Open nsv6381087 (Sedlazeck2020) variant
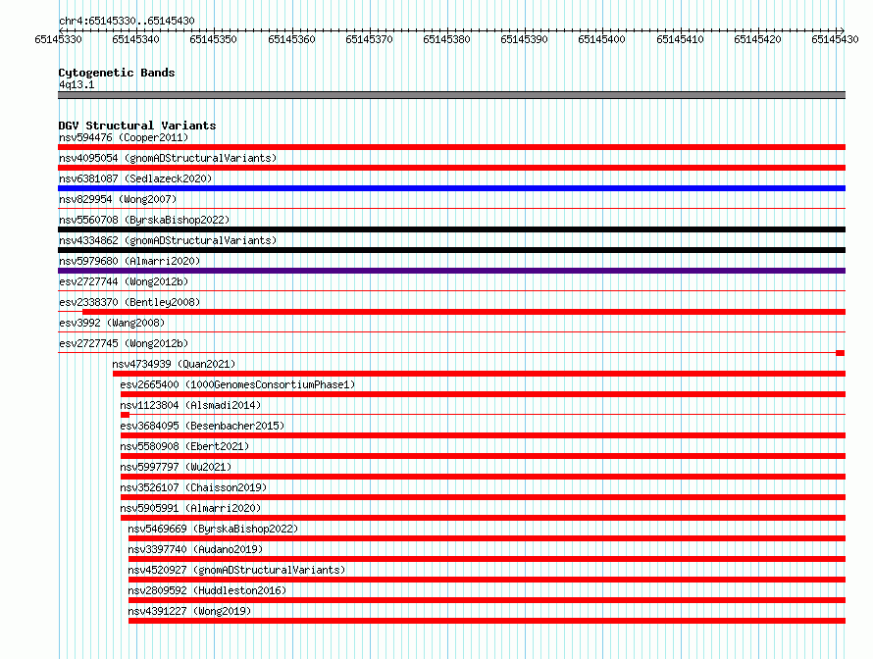Image resolution: width=873 pixels, height=659 pixels. point(135,178)
